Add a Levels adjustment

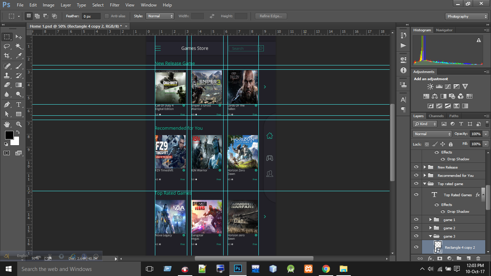(x=439, y=87)
